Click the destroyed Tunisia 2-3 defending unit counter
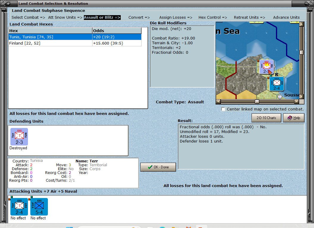Screen dimensions: 314x228 19,137
